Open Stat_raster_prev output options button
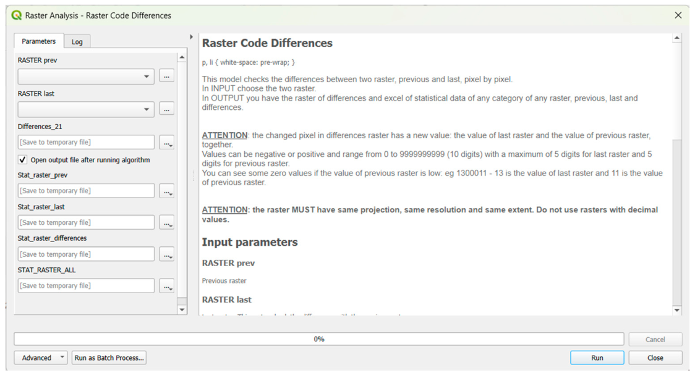This screenshot has width=695, height=376. pyautogui.click(x=167, y=191)
